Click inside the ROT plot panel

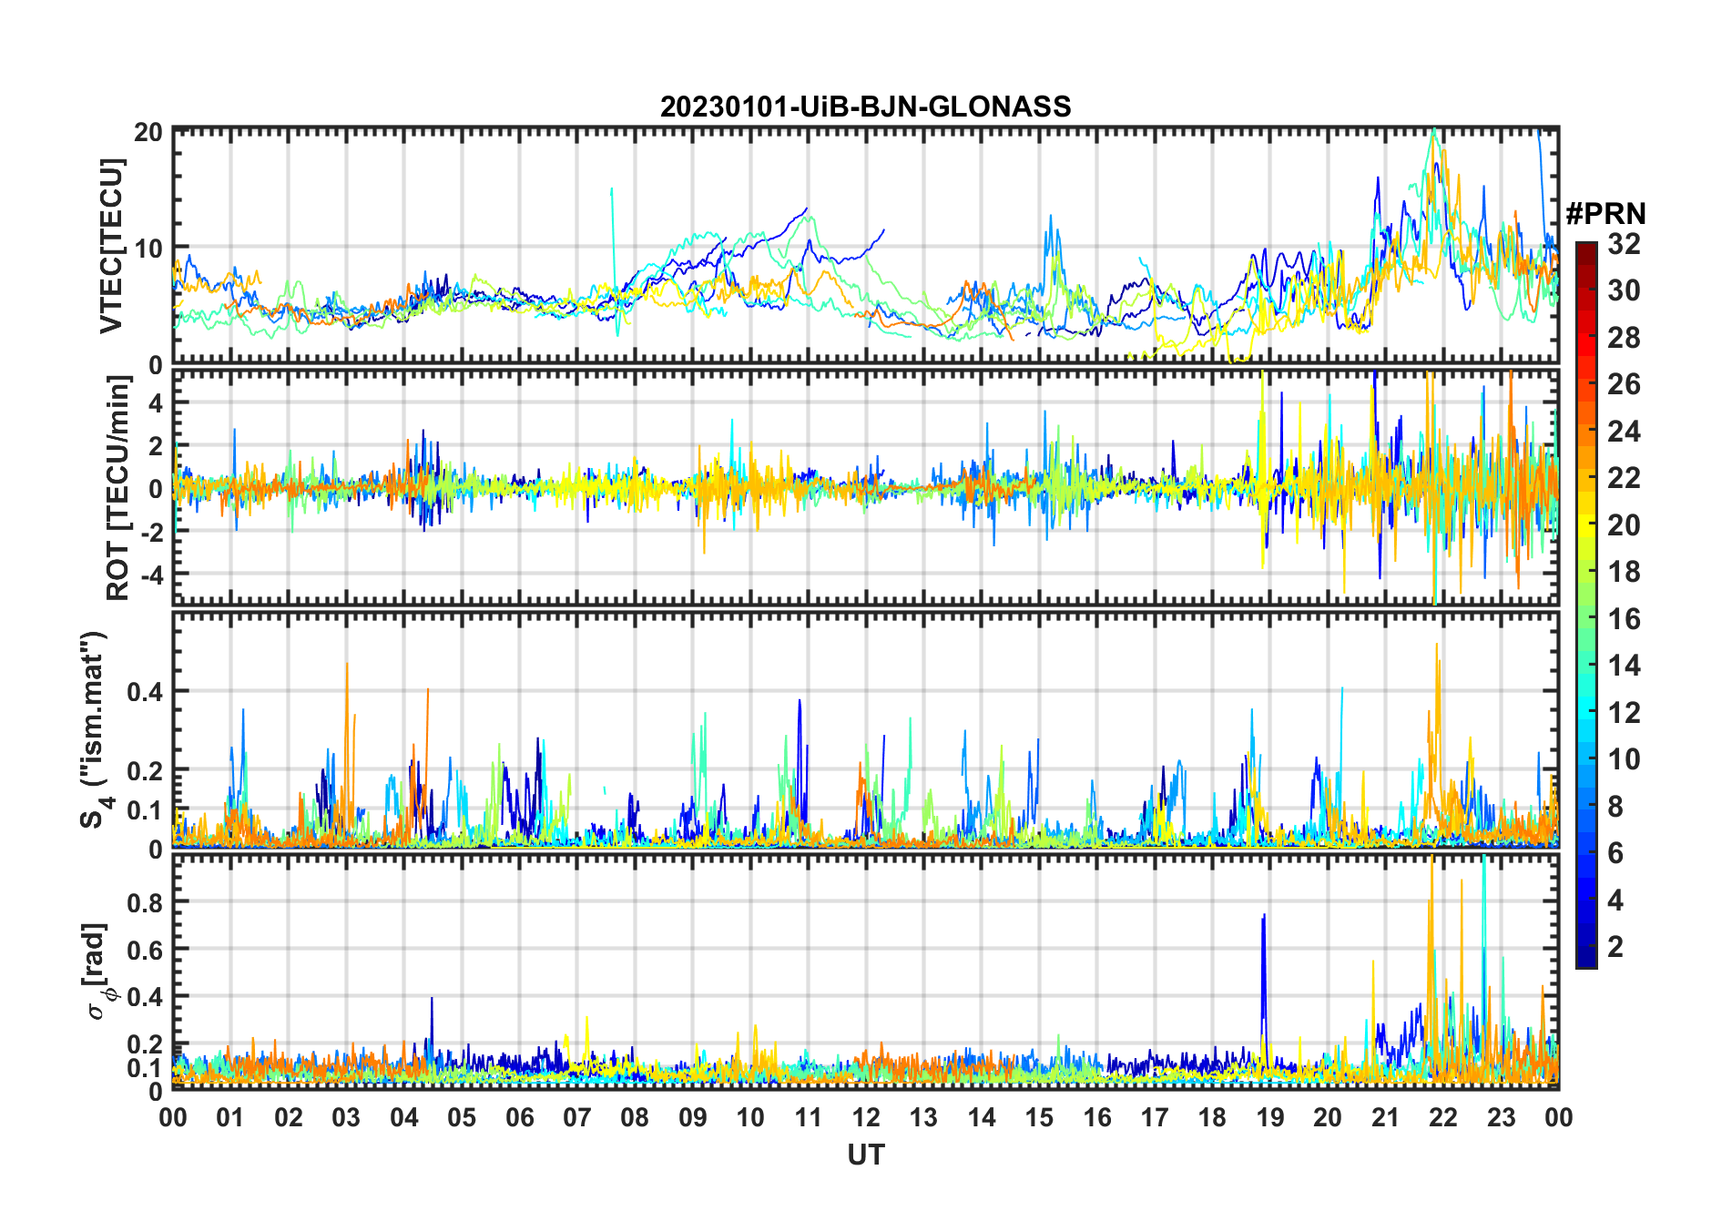[865, 487]
